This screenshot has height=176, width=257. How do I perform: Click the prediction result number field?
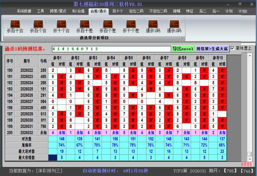[111, 49]
